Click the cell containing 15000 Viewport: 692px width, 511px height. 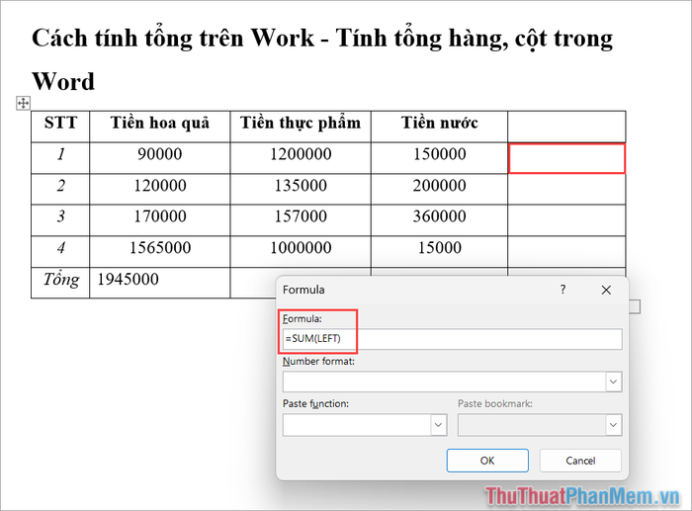440,251
